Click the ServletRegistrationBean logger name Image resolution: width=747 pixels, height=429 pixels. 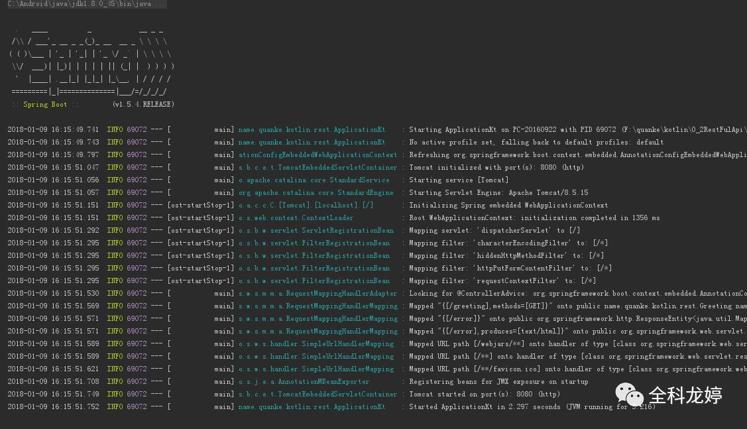(x=316, y=230)
